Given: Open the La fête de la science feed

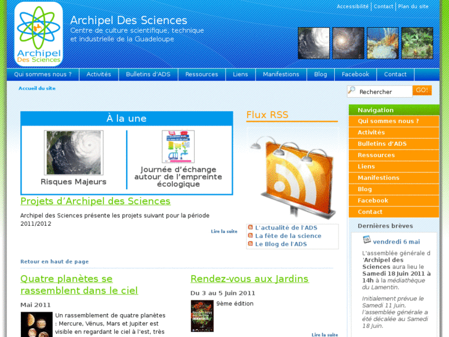Looking at the screenshot, I should tap(288, 236).
